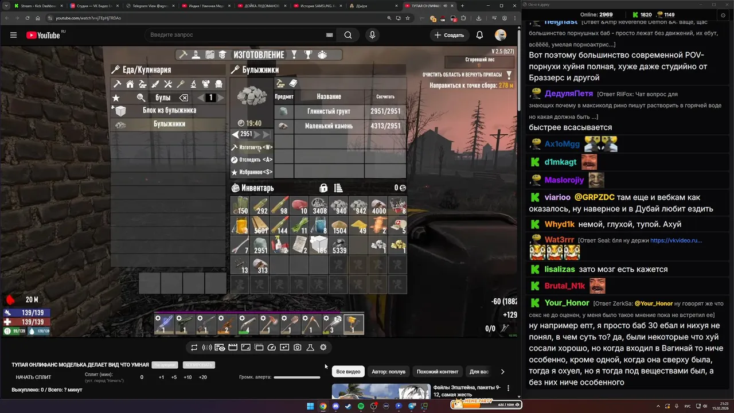
Task: Go to next recipe list page arrow
Action: 220,98
